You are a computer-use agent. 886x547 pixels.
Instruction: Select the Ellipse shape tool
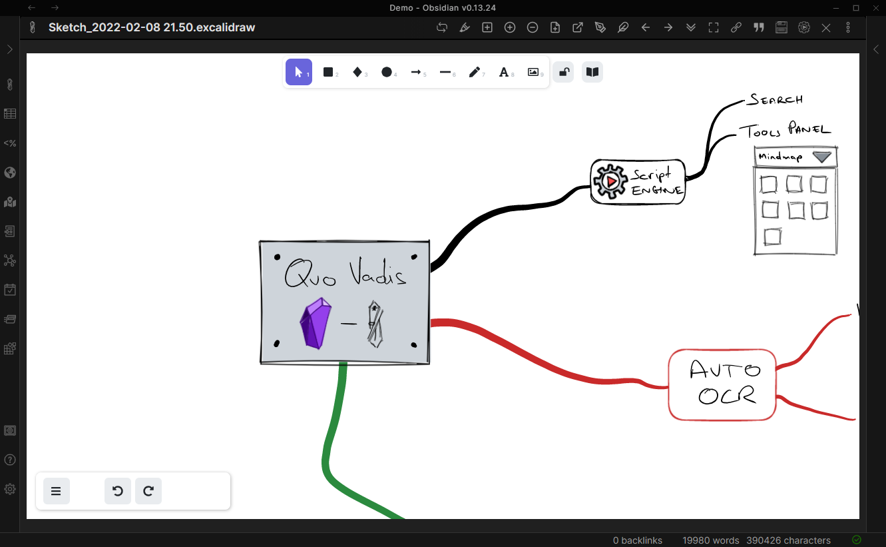coord(387,72)
